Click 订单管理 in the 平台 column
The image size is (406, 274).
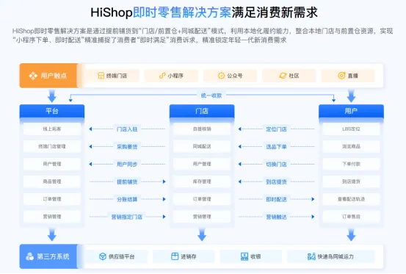52,199
